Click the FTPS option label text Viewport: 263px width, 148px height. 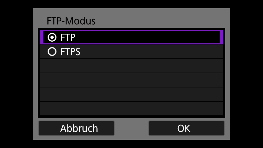[70, 52]
